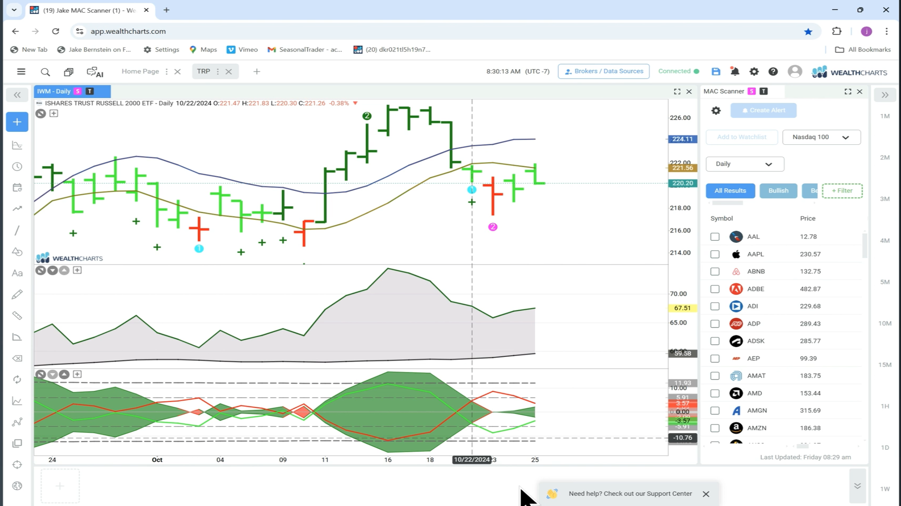Check the AMZN checkbox
Viewport: 901px width, 506px height.
715,428
